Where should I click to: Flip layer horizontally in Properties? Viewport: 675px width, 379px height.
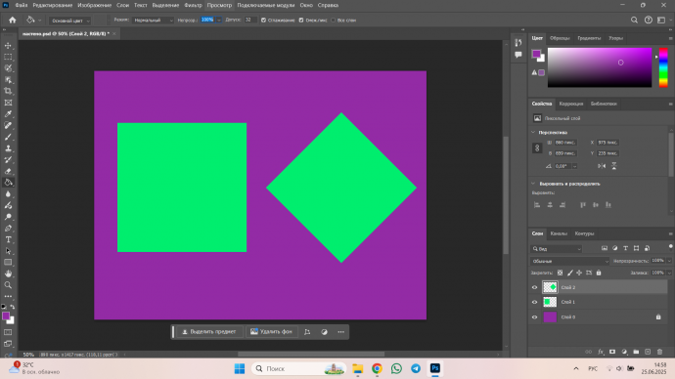click(x=602, y=166)
